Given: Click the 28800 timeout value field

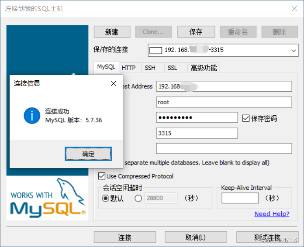Looking at the screenshot, I should [161, 198].
